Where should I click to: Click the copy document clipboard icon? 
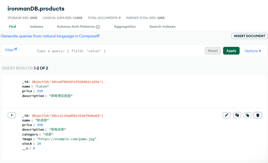237,115
